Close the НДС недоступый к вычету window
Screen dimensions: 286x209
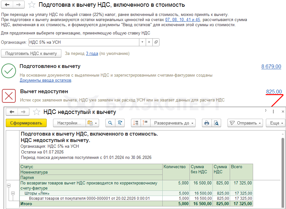point(283,112)
